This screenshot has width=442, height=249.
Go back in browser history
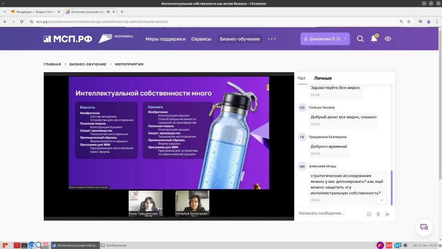[5, 22]
